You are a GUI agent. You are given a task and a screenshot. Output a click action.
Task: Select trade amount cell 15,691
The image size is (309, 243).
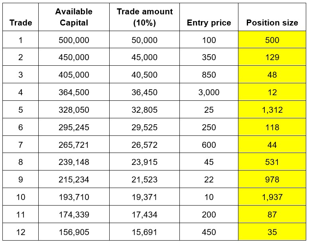[144, 232]
